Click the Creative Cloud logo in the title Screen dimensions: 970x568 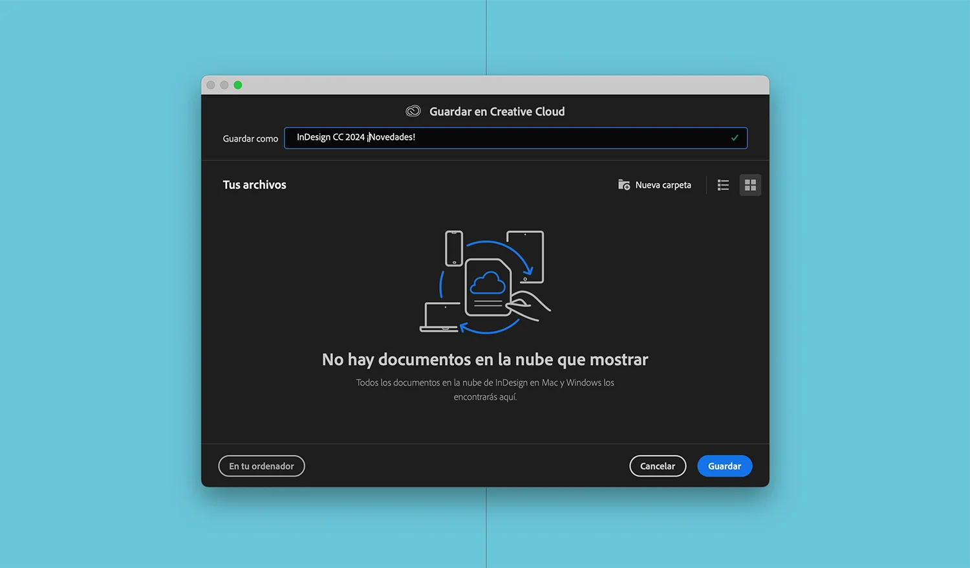pyautogui.click(x=413, y=111)
